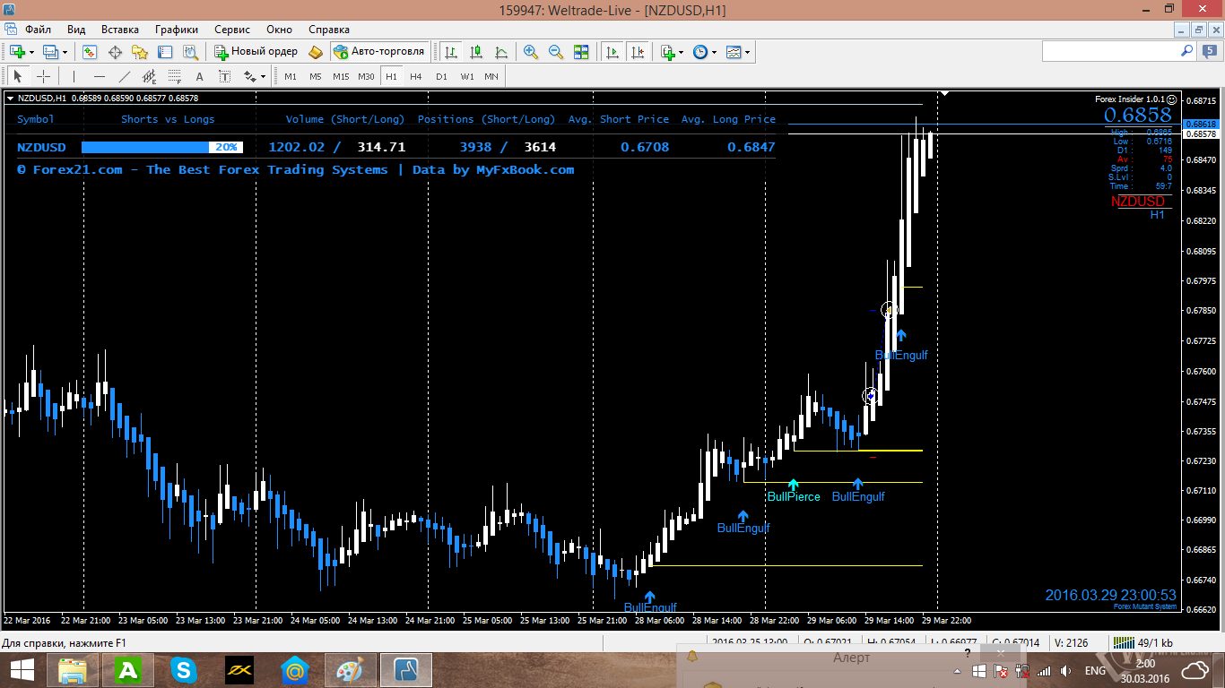
Task: Switch timeframe to M15
Action: click(x=341, y=76)
